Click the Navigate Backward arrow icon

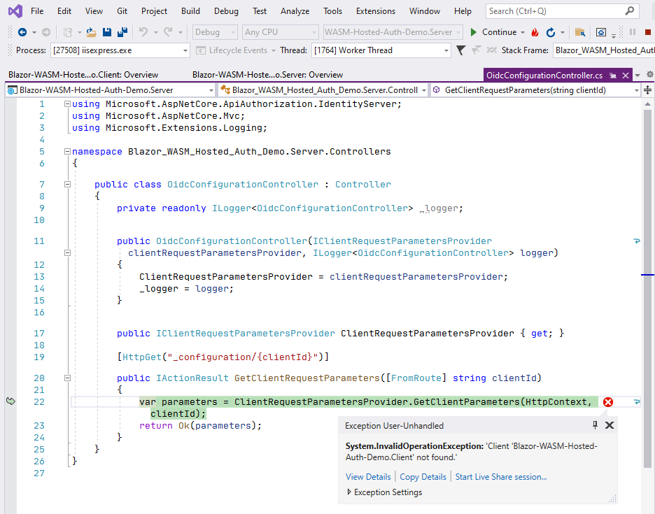(x=21, y=31)
